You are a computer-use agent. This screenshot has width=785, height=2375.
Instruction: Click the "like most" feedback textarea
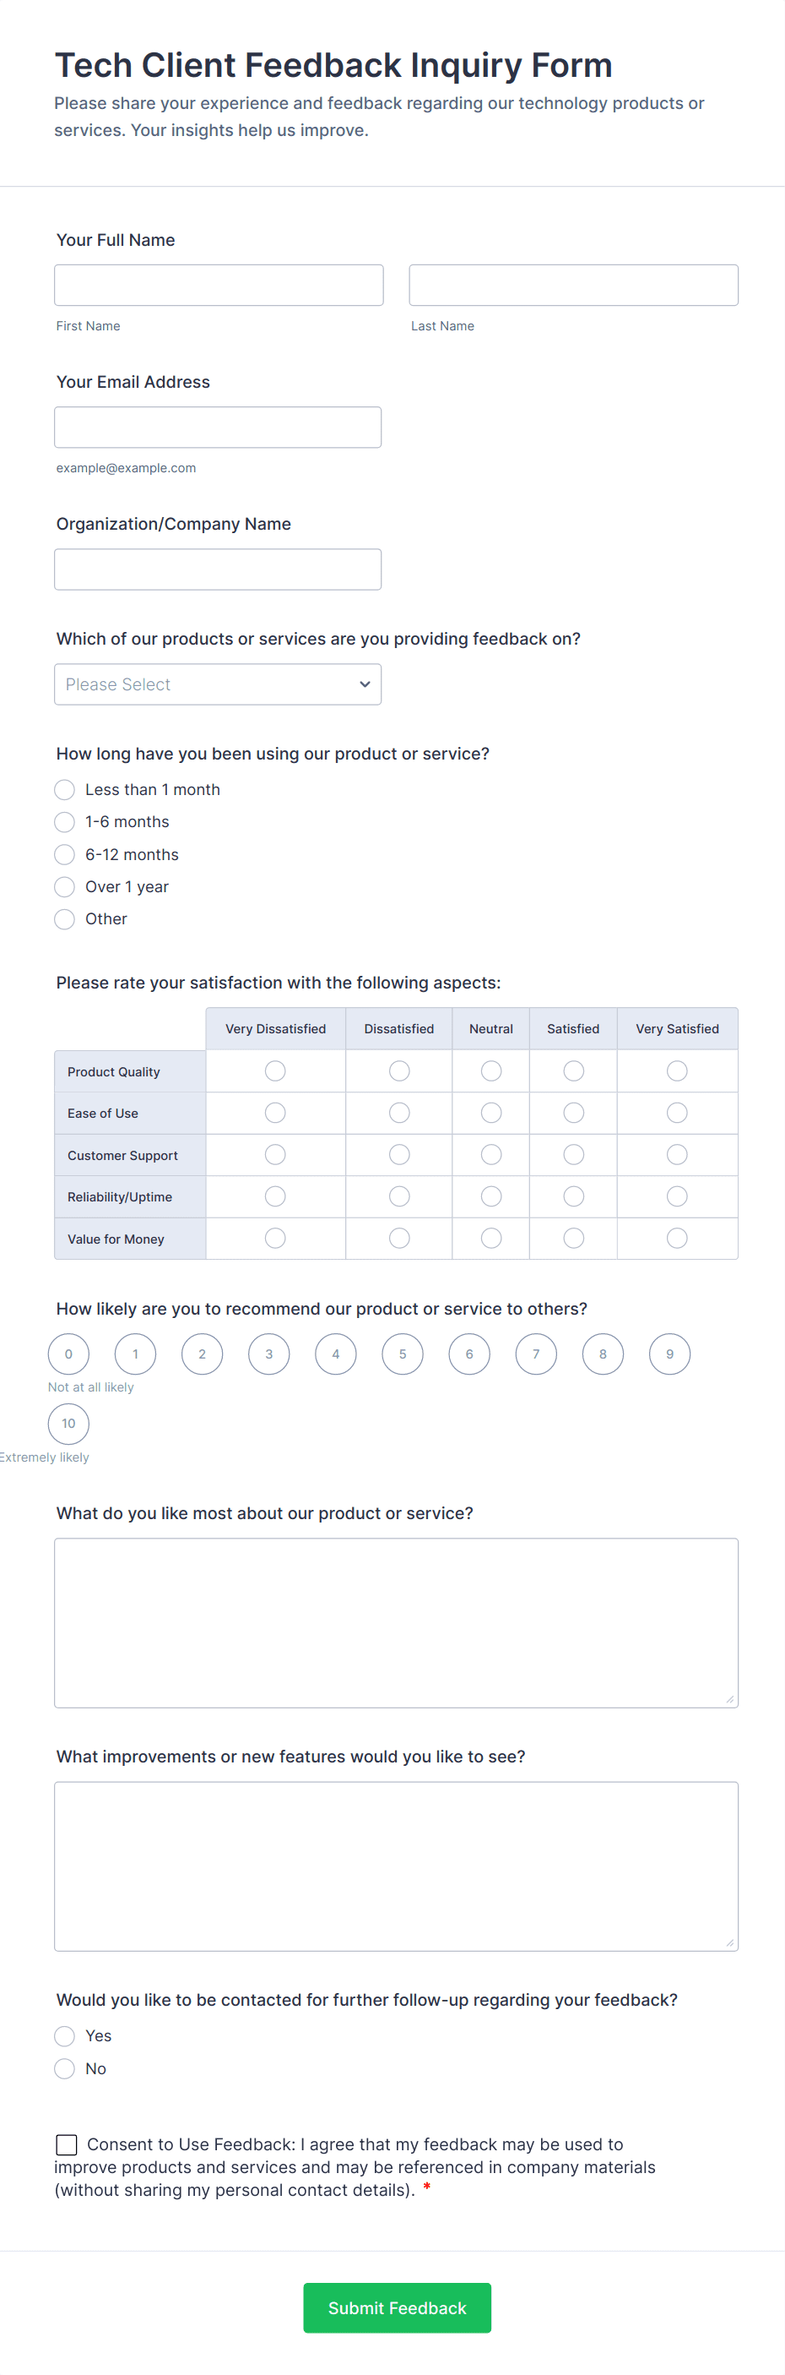tap(396, 1623)
